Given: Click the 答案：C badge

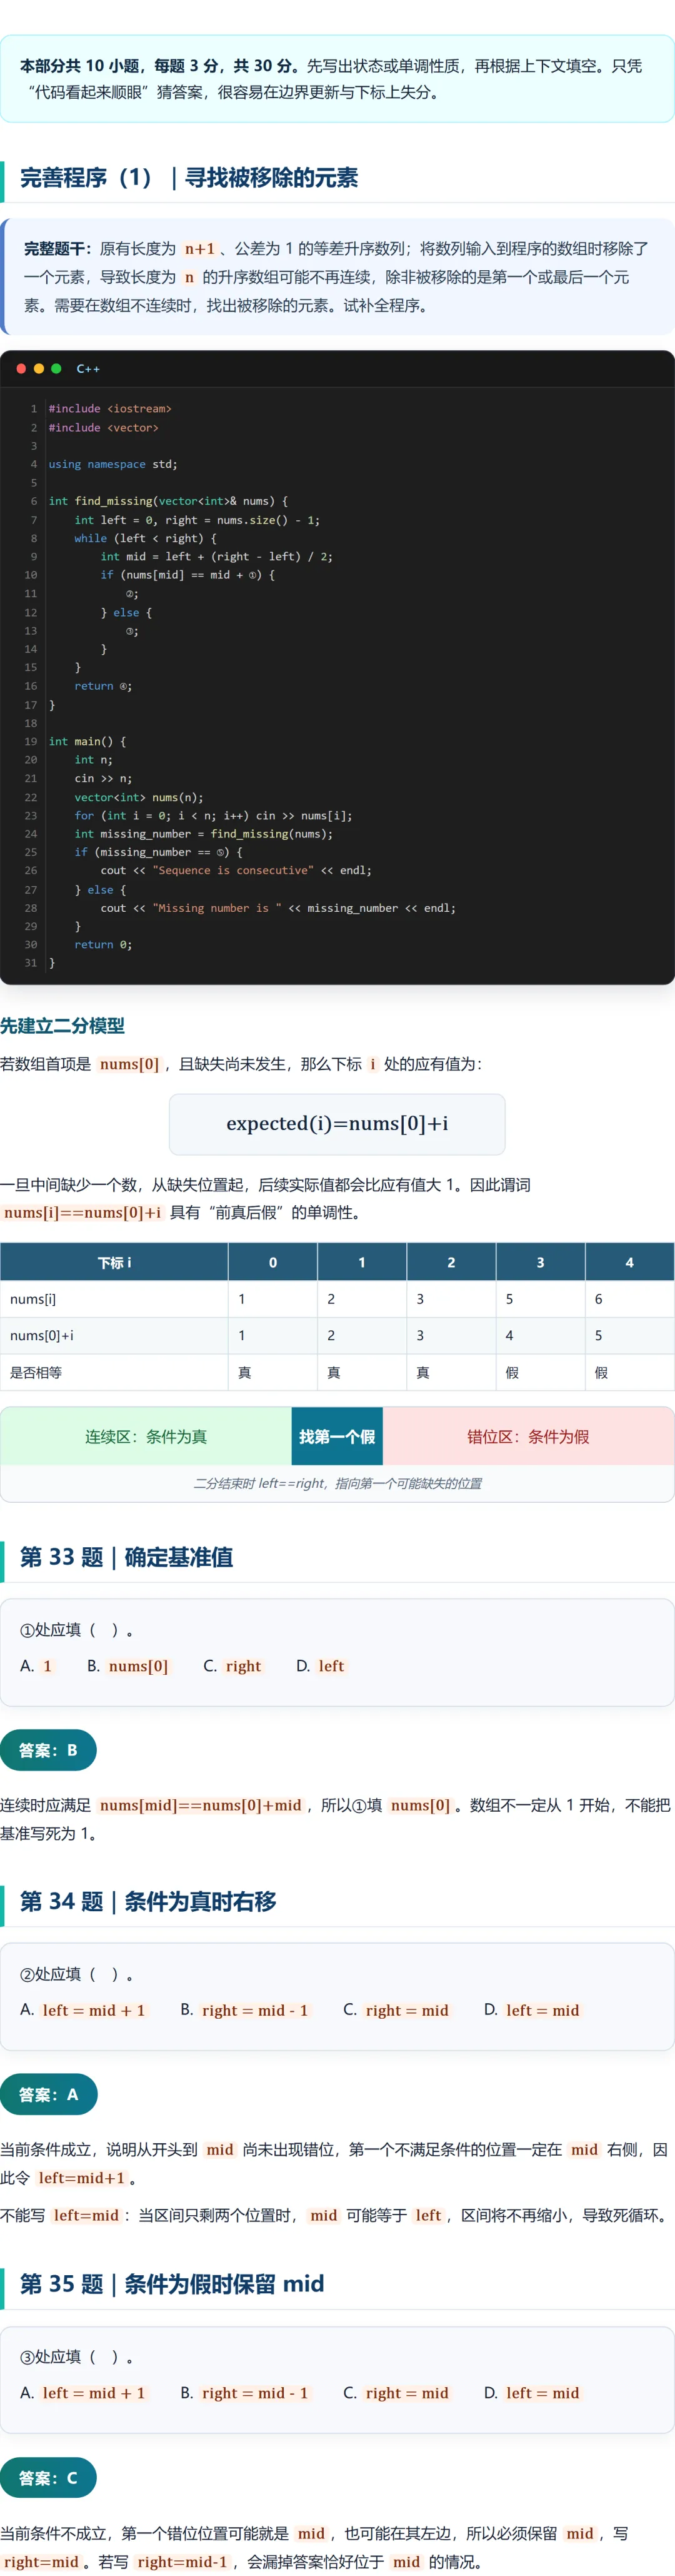Looking at the screenshot, I should pos(48,2478).
